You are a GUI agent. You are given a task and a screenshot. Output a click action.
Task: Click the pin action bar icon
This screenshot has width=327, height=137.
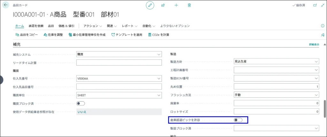point(322,35)
